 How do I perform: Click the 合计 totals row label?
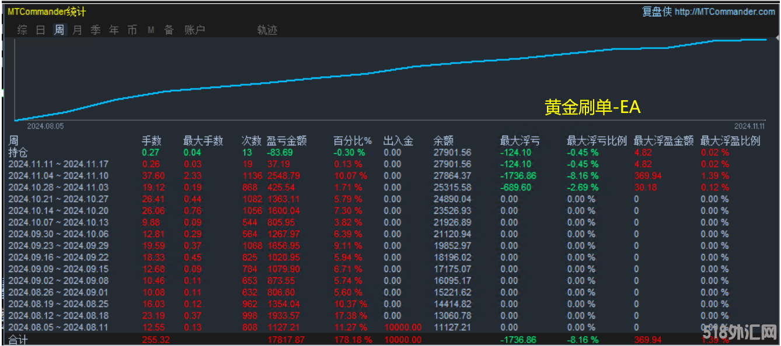coord(18,340)
